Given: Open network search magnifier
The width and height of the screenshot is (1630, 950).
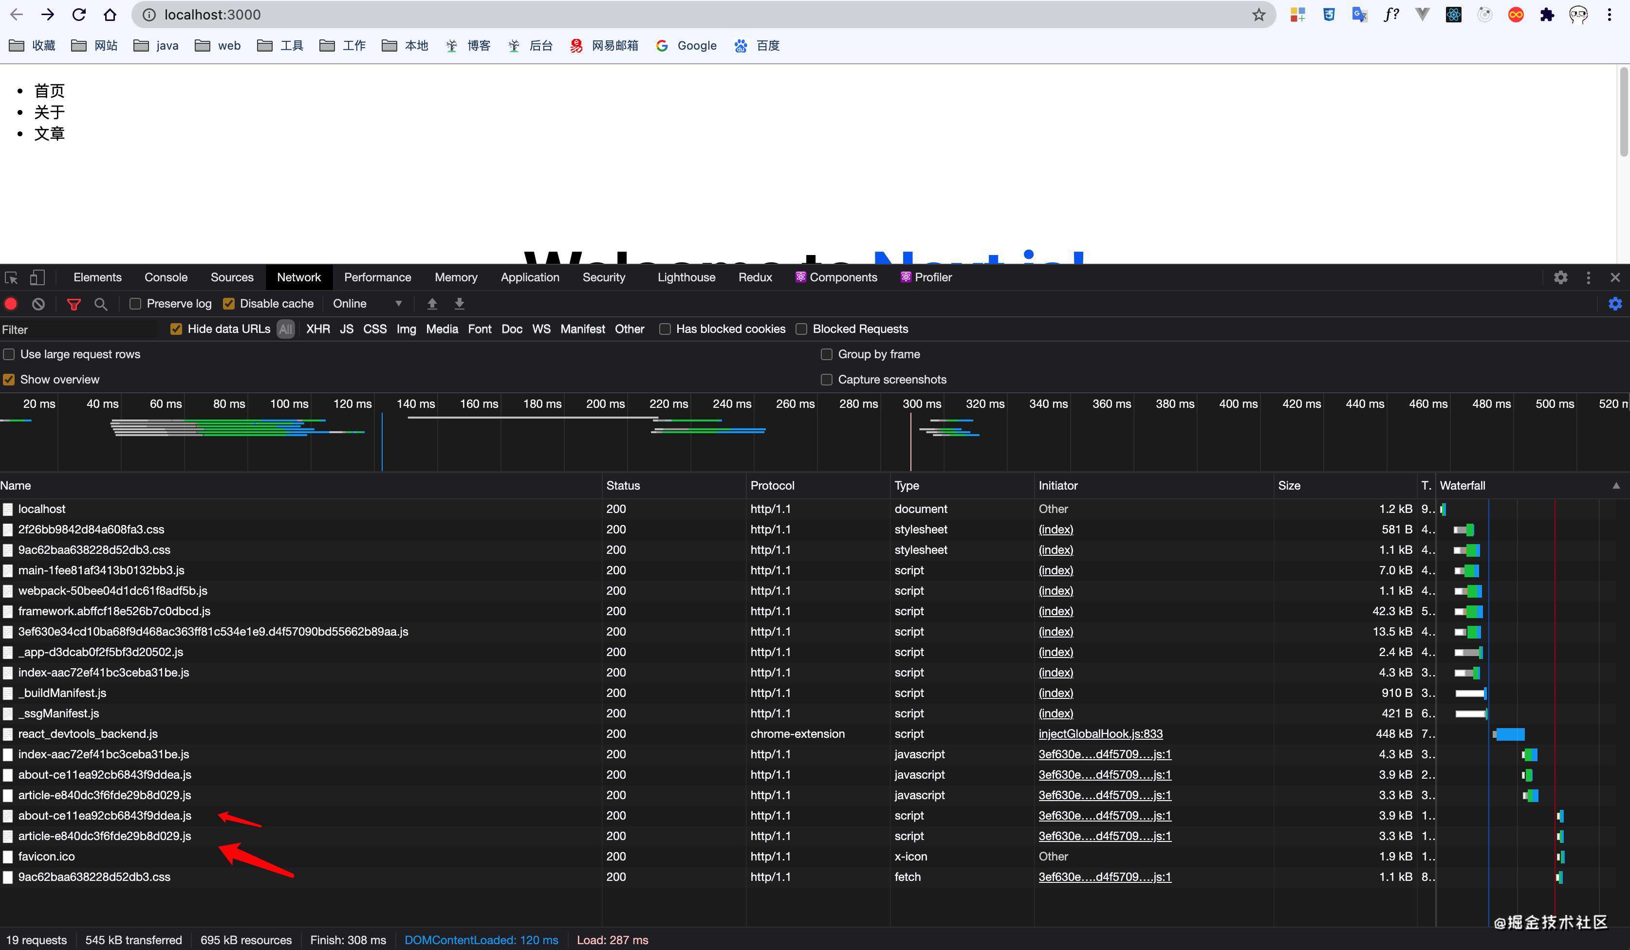Looking at the screenshot, I should 101,303.
